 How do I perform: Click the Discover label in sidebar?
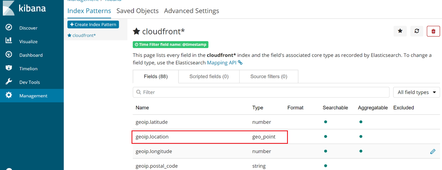point(28,28)
